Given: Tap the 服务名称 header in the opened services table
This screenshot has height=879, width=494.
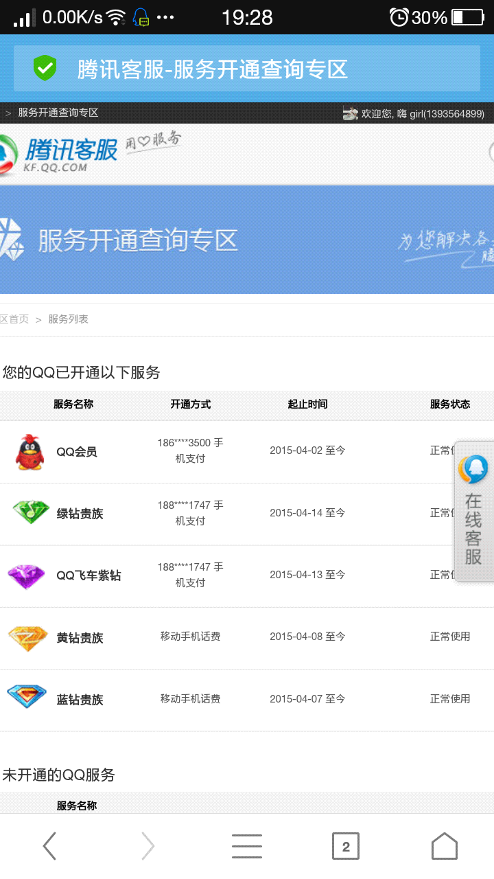Looking at the screenshot, I should pyautogui.click(x=73, y=404).
